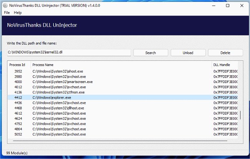Open the Help menu
The image size is (250, 159).
point(18,13)
